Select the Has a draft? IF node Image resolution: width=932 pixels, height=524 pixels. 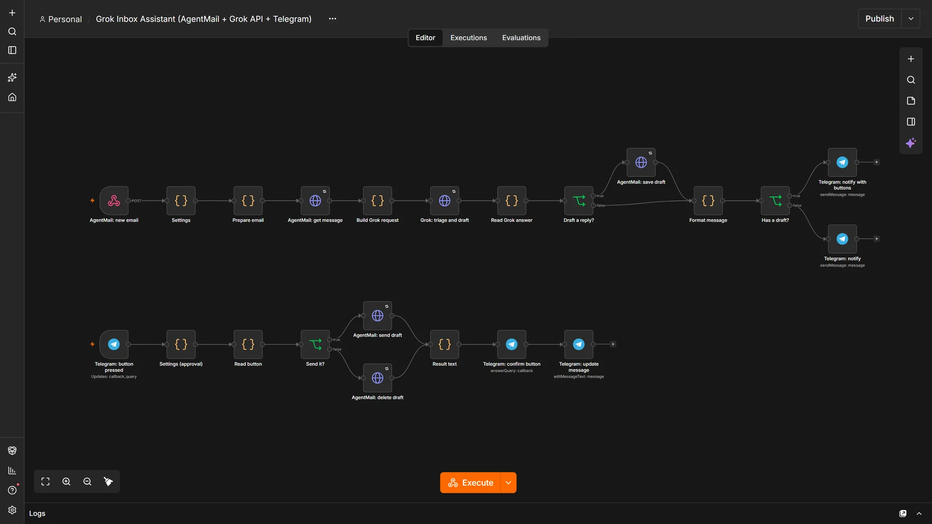click(775, 200)
